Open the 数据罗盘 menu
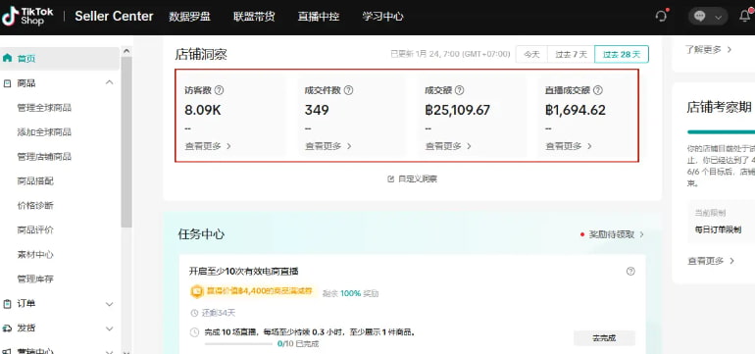 (189, 17)
